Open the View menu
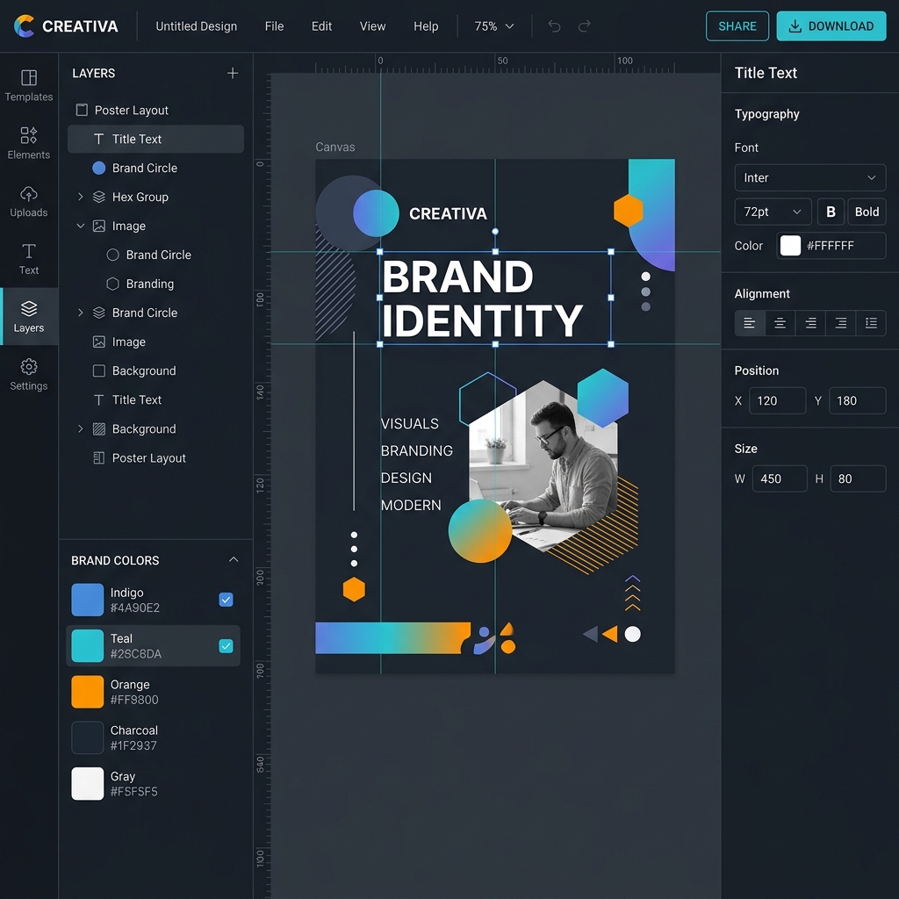Viewport: 899px width, 899px height. coord(372,26)
